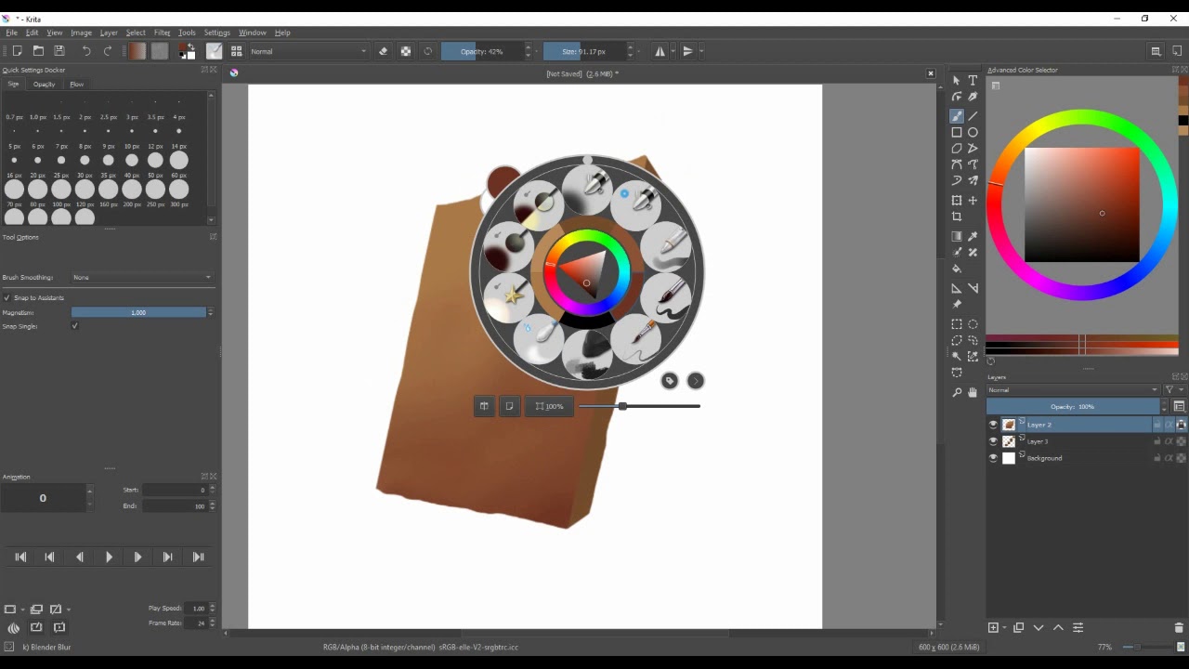The image size is (1189, 669).
Task: Switch to the Opacity tab
Action: pyautogui.click(x=44, y=85)
